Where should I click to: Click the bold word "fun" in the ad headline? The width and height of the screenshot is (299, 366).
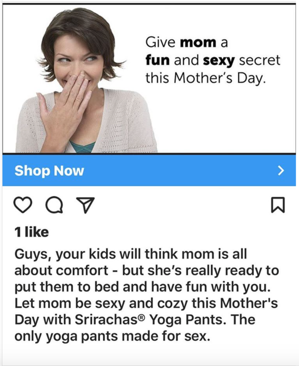(158, 60)
